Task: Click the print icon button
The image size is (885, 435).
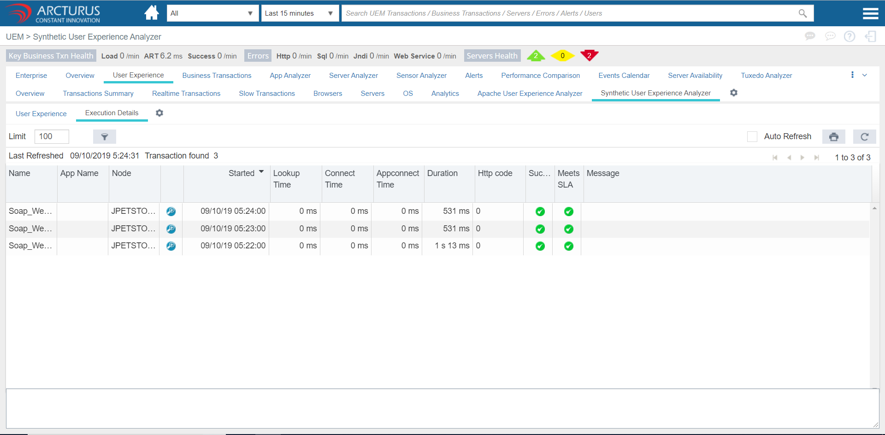Action: coord(833,136)
